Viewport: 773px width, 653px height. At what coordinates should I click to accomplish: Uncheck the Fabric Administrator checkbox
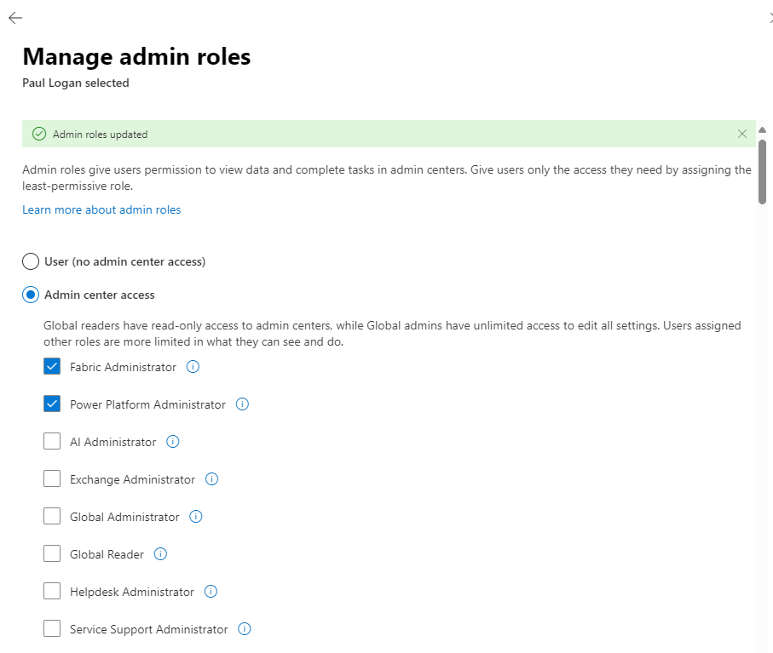pos(51,366)
